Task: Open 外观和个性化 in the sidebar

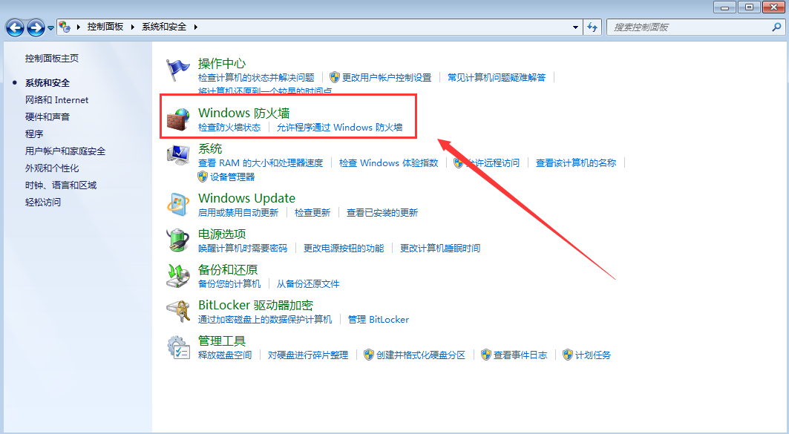Action: 52,168
